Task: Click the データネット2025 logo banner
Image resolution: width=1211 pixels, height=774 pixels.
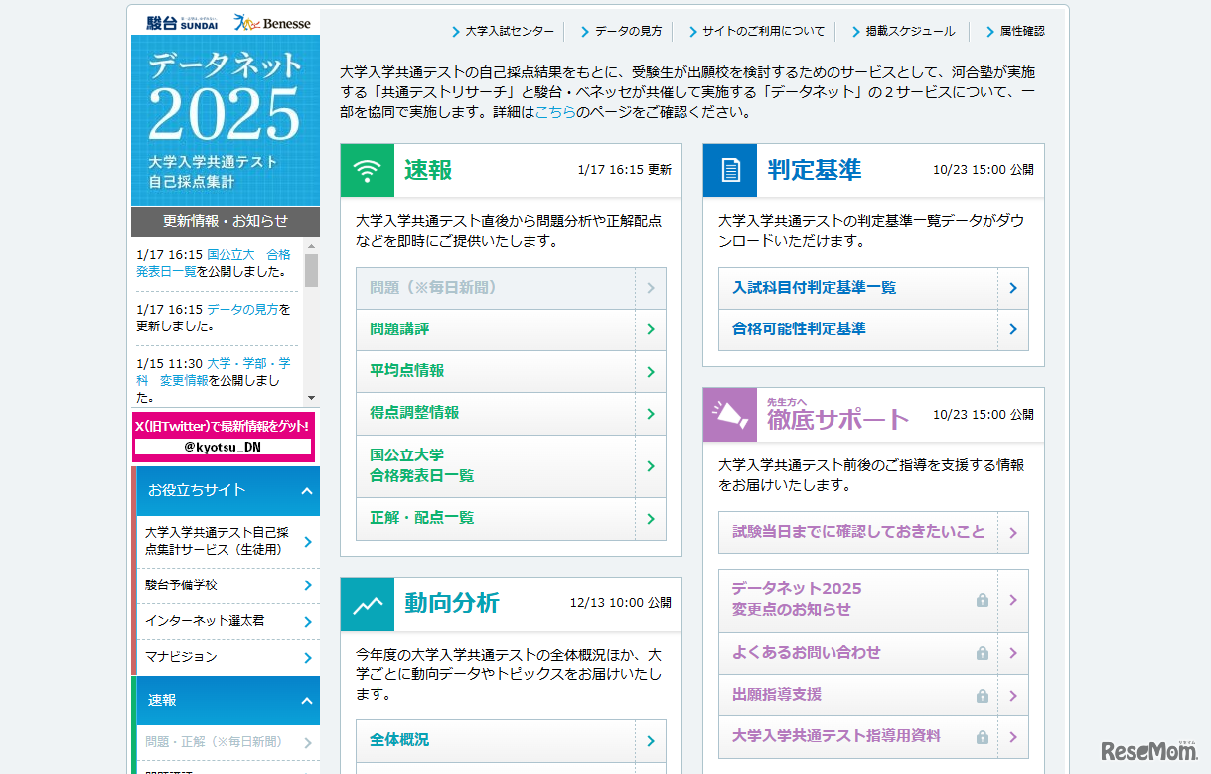Action: 226,119
